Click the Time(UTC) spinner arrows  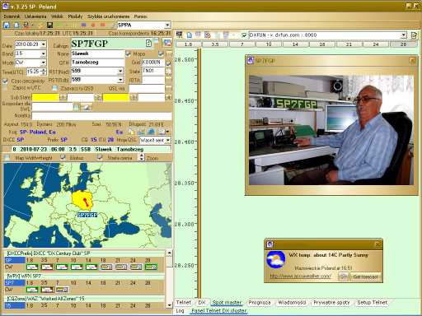[44, 72]
